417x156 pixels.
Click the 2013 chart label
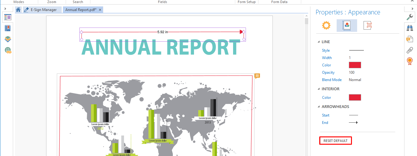[208, 122]
